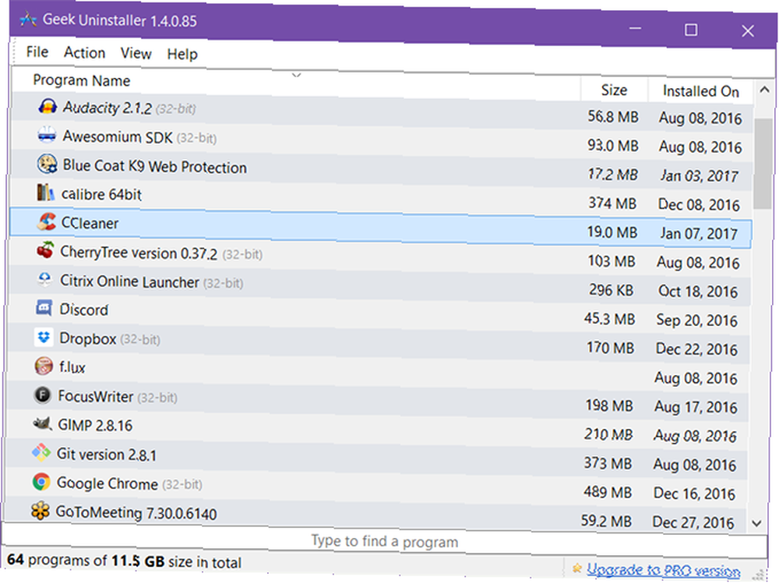Click the Oct 18, 2016 date cell
779x584 pixels.
click(698, 291)
